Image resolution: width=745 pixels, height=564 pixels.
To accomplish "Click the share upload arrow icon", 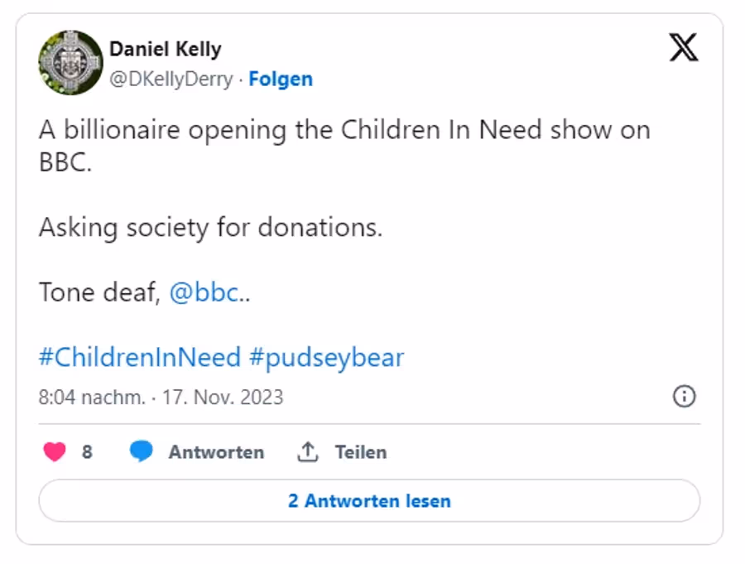I will (x=307, y=451).
